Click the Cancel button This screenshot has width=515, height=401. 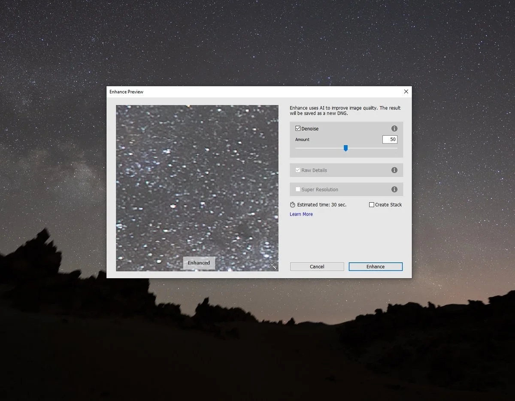(317, 266)
